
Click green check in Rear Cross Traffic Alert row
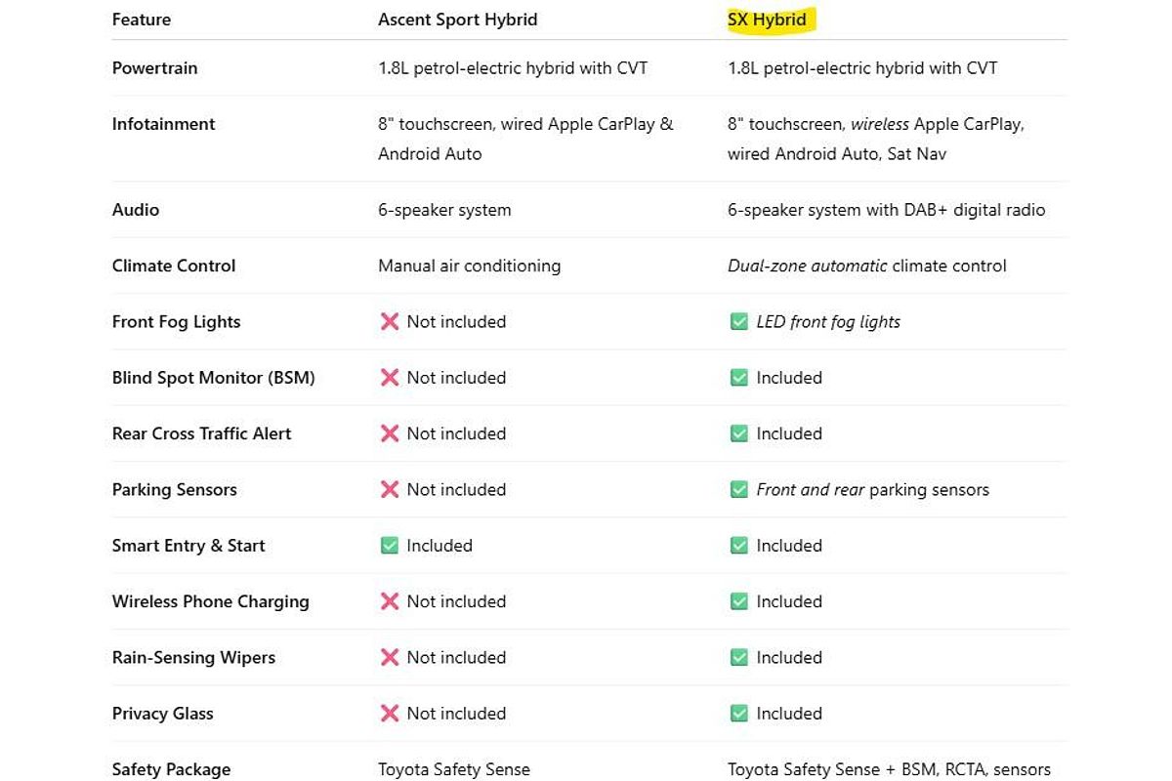pos(738,433)
